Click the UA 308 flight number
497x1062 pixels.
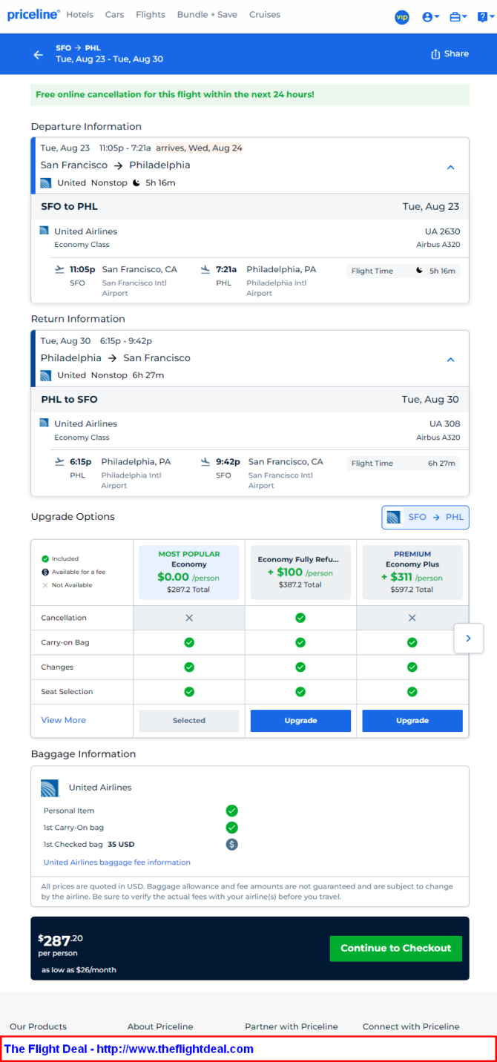(x=445, y=423)
